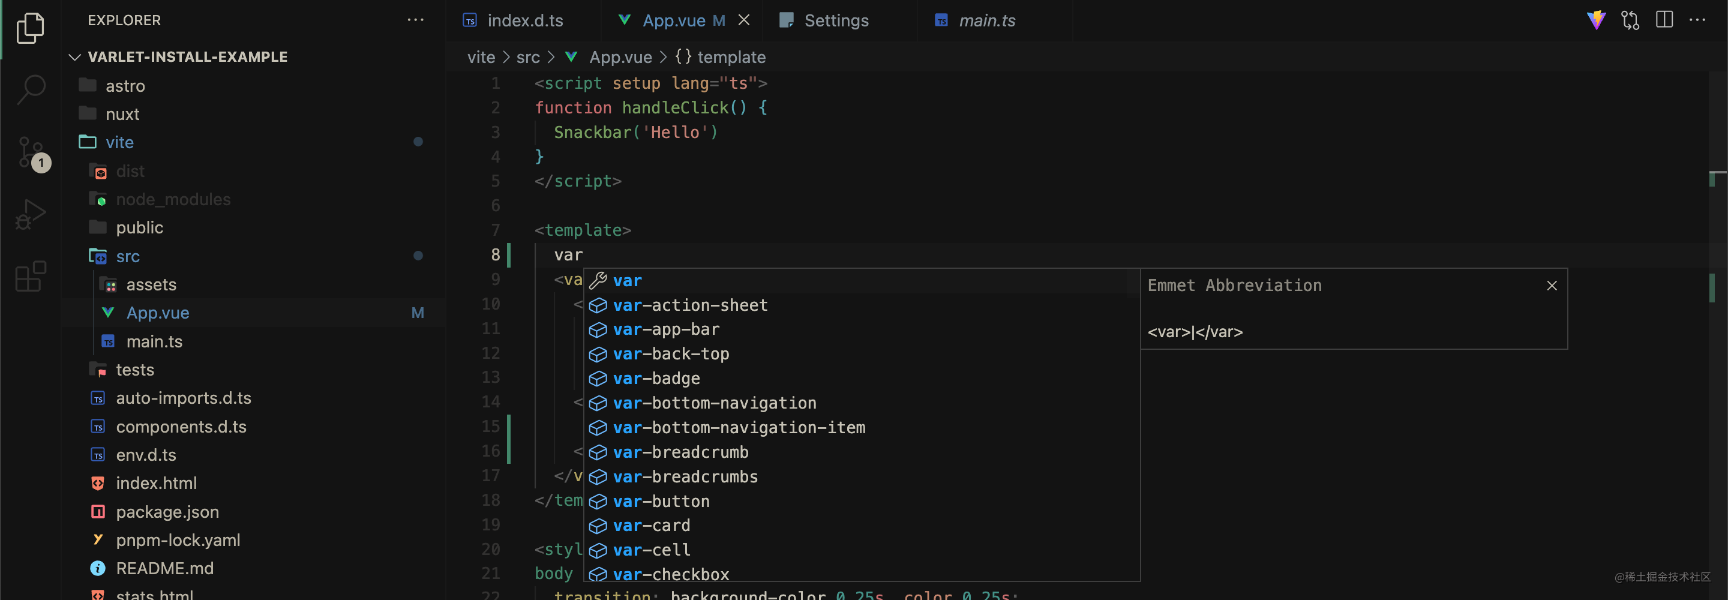
Task: Split the editor to the right
Action: 1664,20
